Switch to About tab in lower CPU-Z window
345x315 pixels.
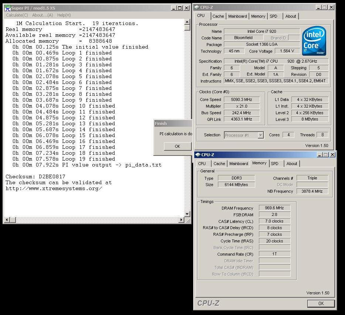tap(291, 164)
